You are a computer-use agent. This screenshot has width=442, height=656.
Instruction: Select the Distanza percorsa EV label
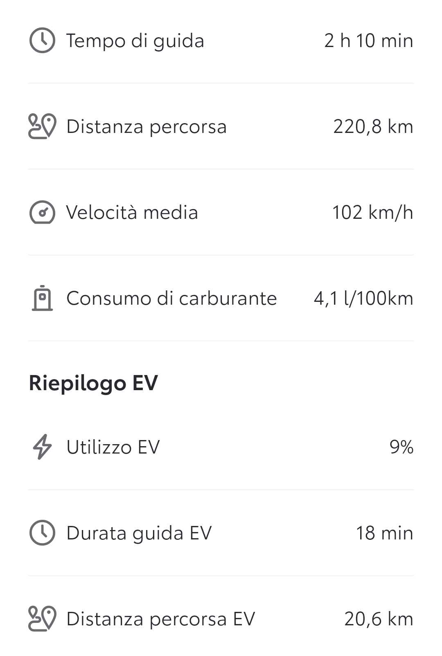(x=161, y=619)
